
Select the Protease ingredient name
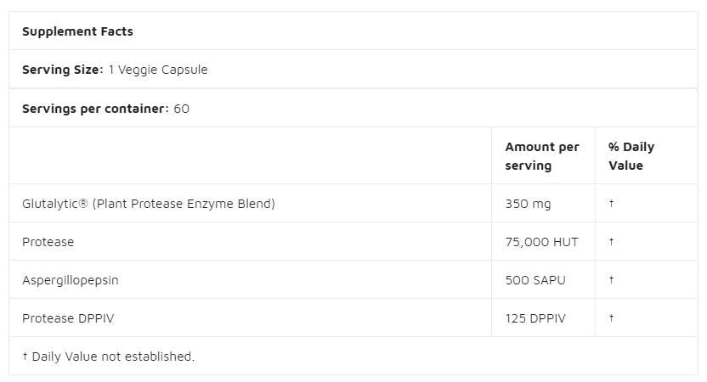[x=48, y=242]
